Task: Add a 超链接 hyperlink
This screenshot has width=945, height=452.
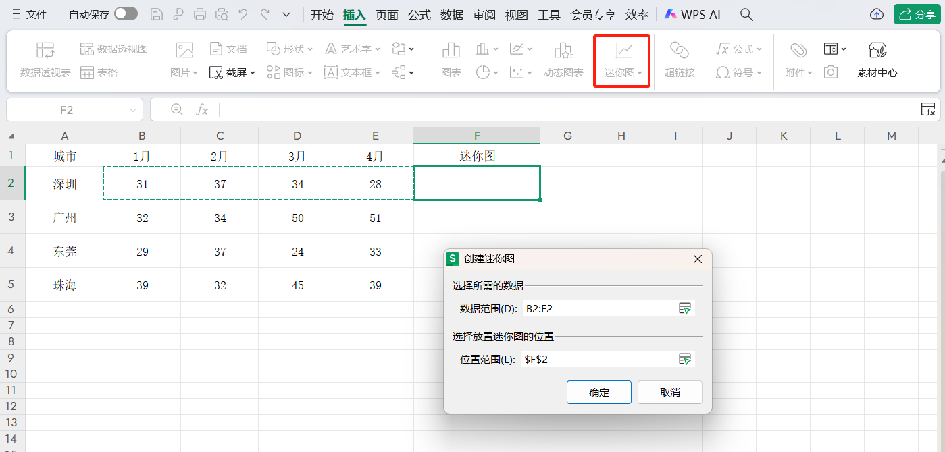Action: (x=680, y=59)
